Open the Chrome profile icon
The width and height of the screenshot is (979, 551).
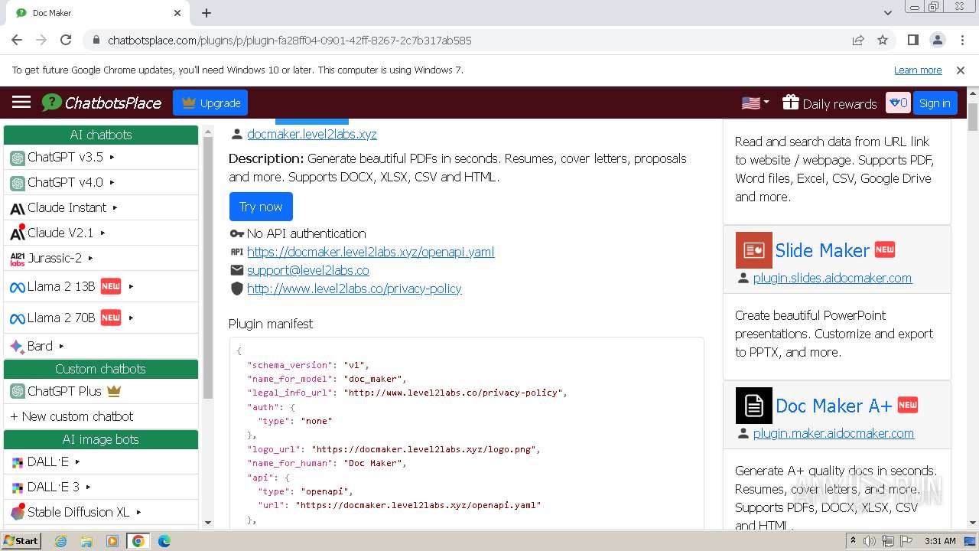point(938,40)
